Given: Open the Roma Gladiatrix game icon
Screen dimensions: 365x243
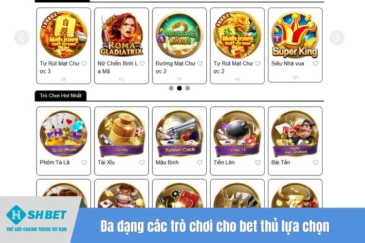Looking at the screenshot, I should pos(121,35).
